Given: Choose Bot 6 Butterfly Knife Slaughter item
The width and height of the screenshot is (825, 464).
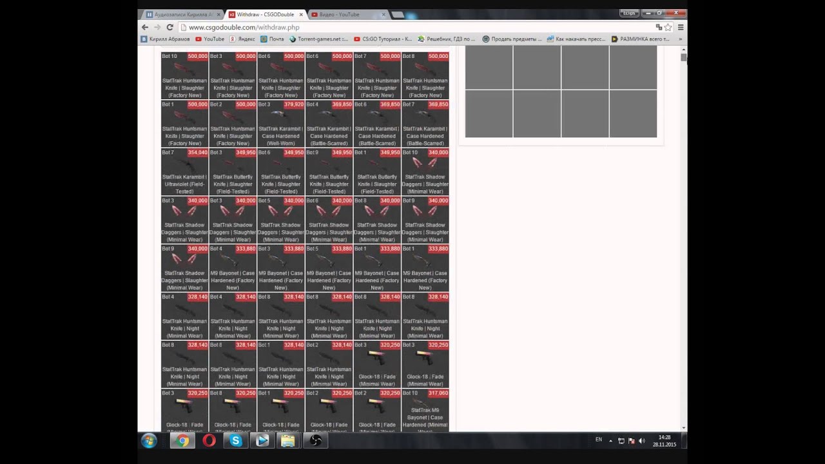Looking at the screenshot, I should pyautogui.click(x=281, y=172).
